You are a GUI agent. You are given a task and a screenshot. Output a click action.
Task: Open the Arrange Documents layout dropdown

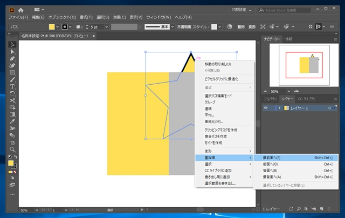click(x=39, y=10)
